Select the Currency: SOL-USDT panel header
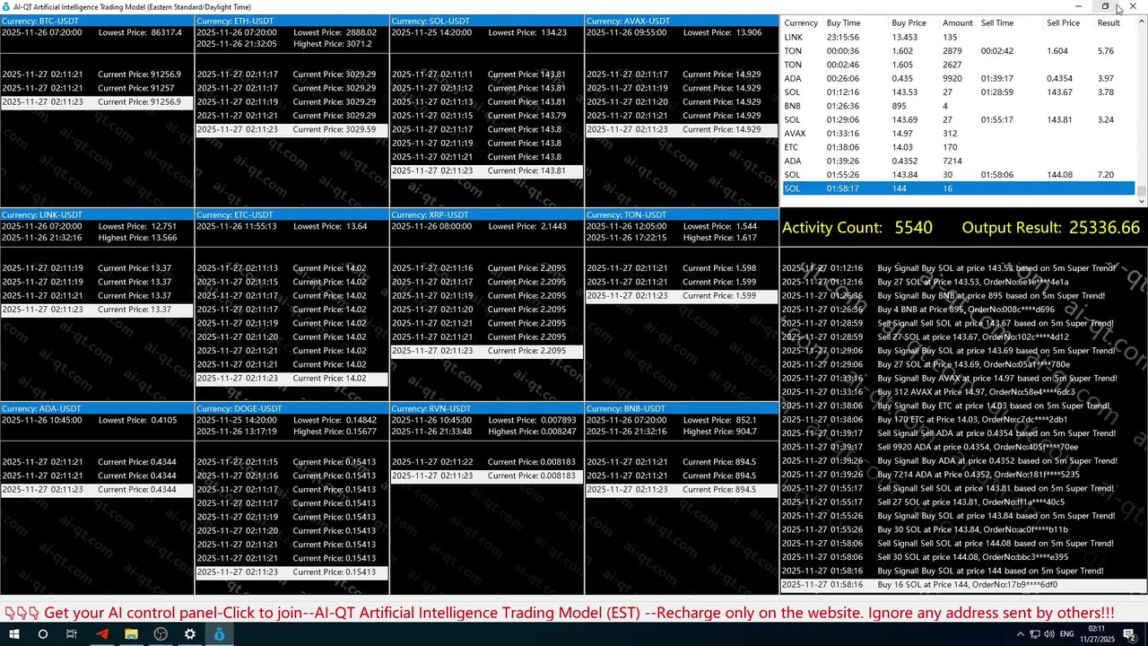The image size is (1148, 646). (x=487, y=21)
